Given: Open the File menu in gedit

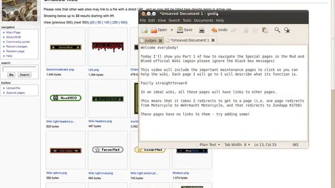Looking at the screenshot, I should [143, 20].
